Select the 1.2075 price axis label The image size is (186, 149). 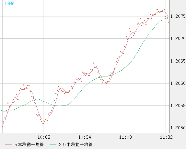click(x=178, y=16)
